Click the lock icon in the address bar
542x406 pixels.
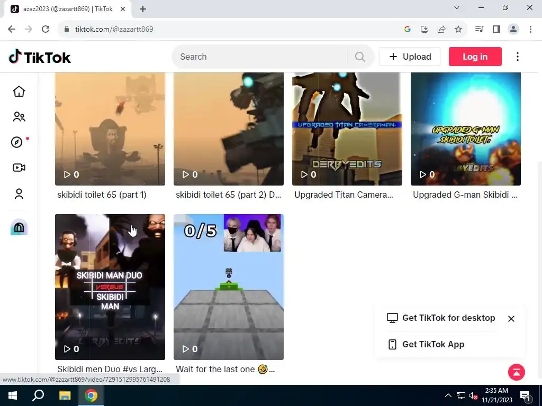(67, 29)
